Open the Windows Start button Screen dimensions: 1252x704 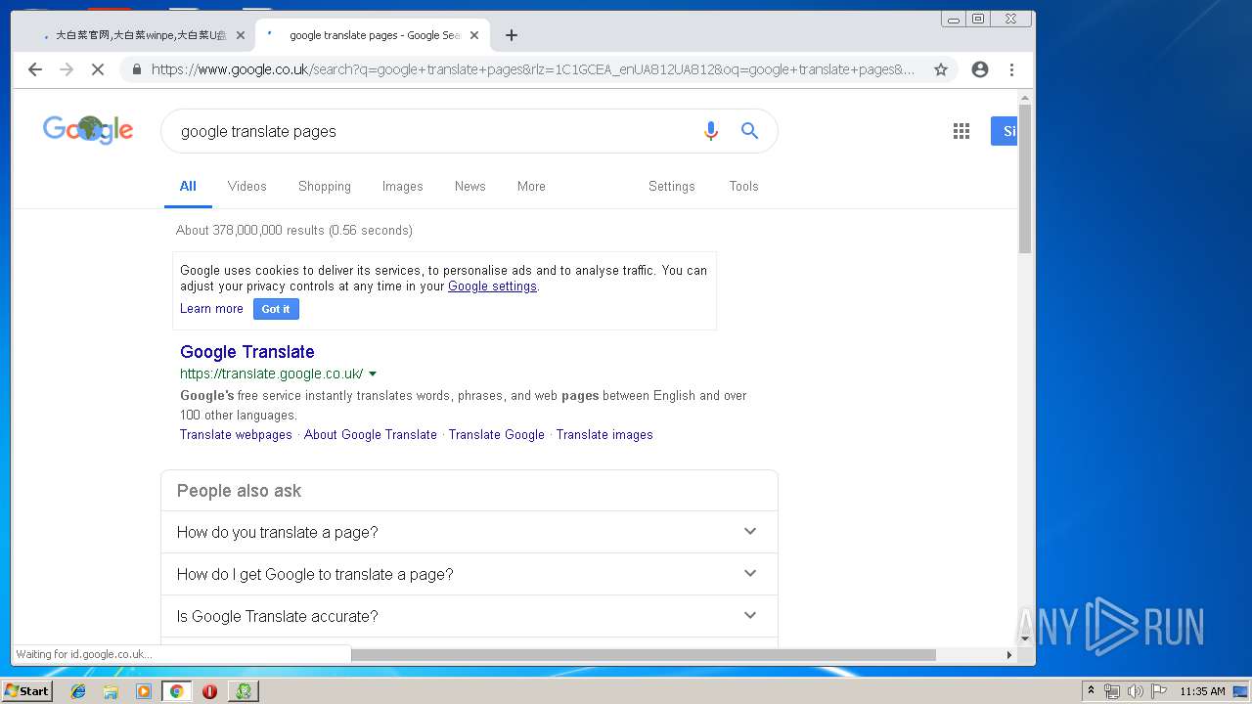[27, 691]
